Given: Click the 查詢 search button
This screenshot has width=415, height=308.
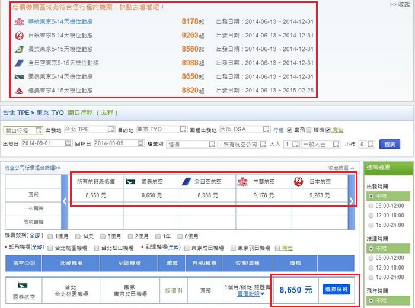Looking at the screenshot, I should point(390,145).
